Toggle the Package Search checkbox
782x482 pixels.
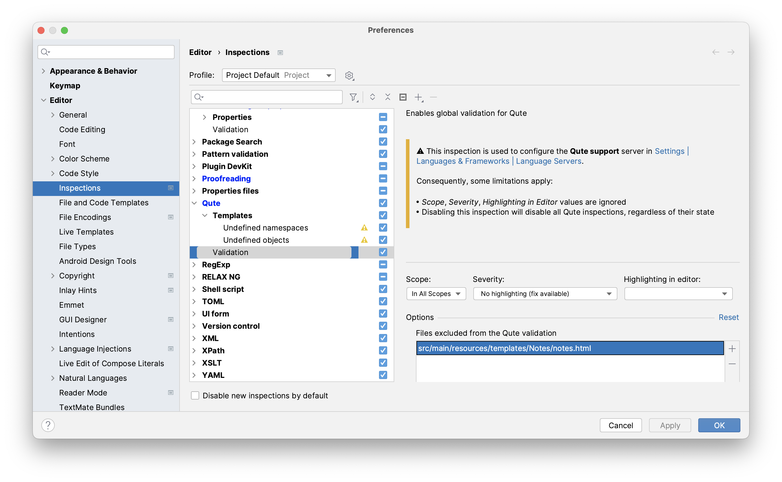pyautogui.click(x=383, y=142)
